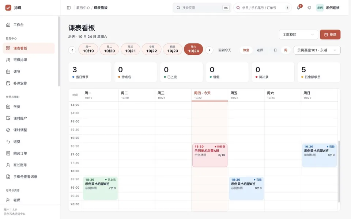The height and width of the screenshot is (219, 351).
Task: Open the 示例画室101 · 东湖 classroom dropdown
Action: pyautogui.click(x=317, y=50)
